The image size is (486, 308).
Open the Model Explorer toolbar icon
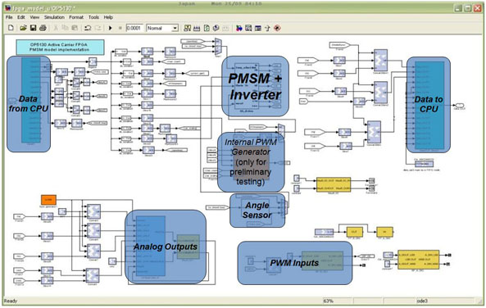tap(248, 28)
